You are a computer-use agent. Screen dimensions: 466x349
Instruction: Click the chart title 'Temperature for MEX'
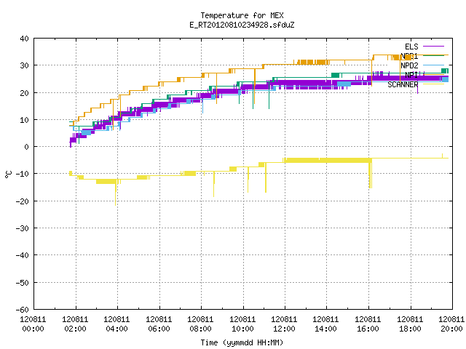242,15
